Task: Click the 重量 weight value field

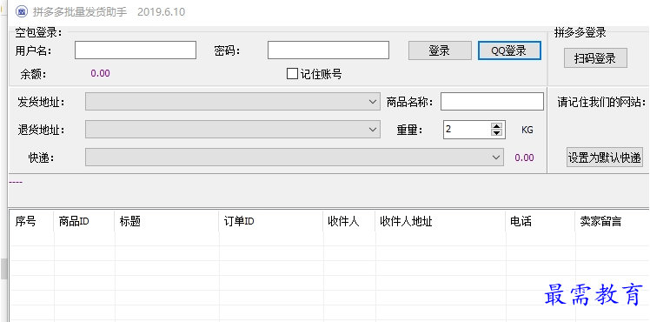Action: click(467, 130)
